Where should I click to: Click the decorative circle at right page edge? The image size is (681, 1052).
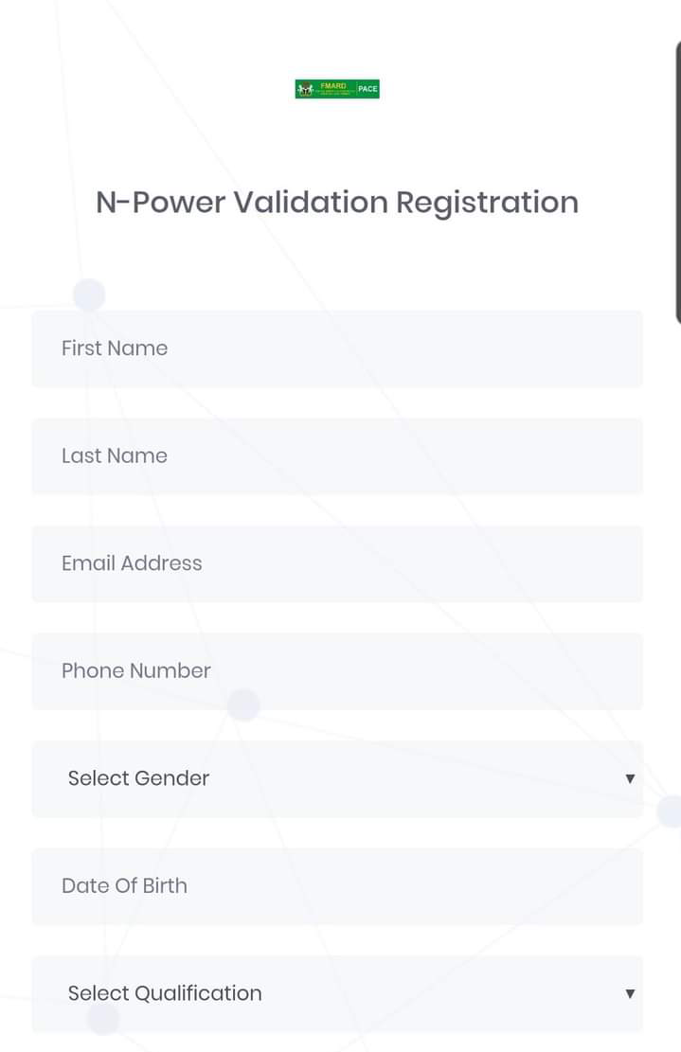(671, 811)
